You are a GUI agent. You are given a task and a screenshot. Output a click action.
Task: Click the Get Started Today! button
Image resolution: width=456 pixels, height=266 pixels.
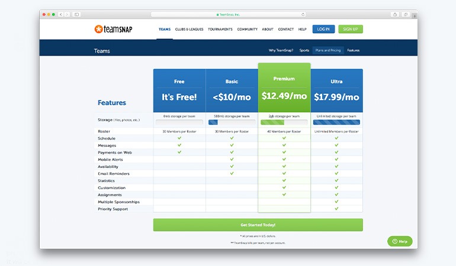tap(258, 225)
